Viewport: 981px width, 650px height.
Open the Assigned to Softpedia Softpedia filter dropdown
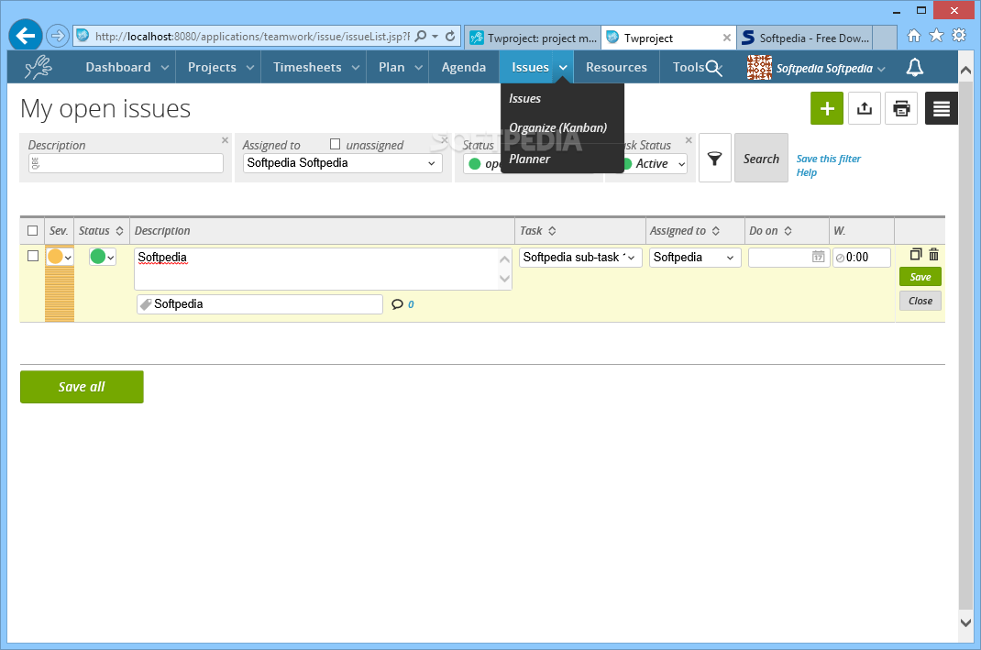tap(342, 163)
